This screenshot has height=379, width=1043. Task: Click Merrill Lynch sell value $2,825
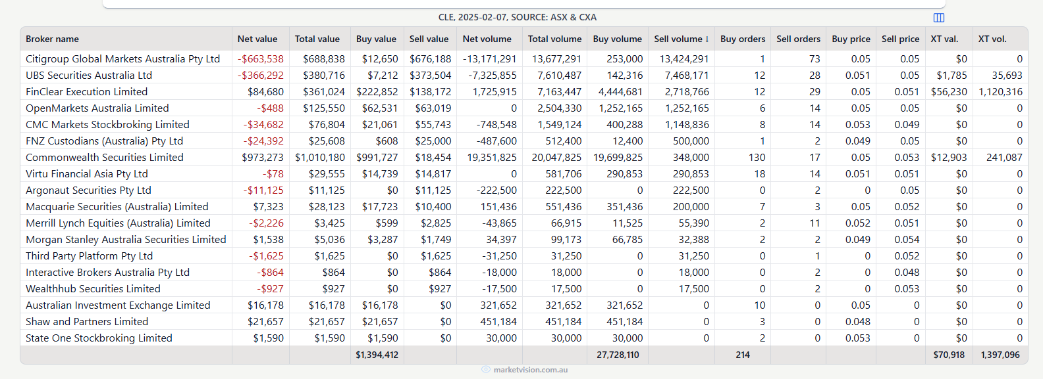437,223
